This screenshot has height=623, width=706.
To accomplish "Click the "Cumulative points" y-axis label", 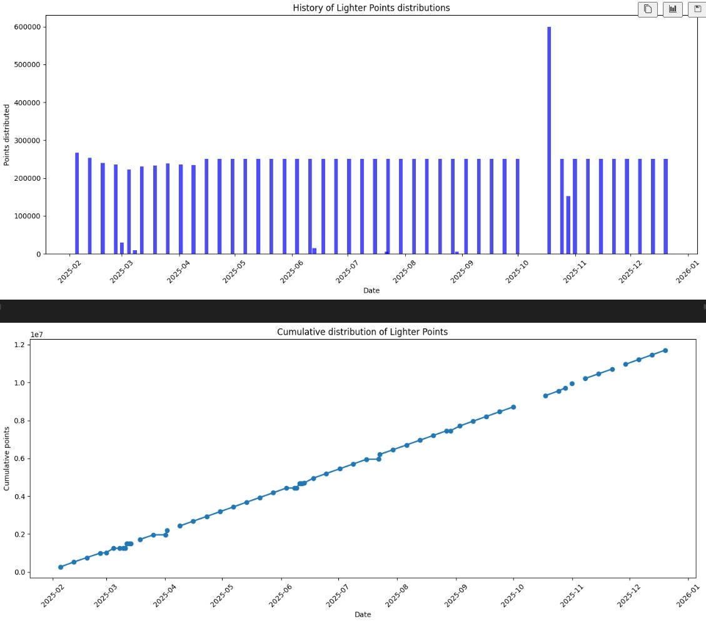I will pos(6,458).
